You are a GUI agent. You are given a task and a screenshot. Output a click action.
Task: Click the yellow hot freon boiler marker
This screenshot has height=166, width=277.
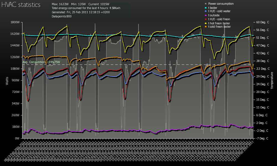coord(206,23)
